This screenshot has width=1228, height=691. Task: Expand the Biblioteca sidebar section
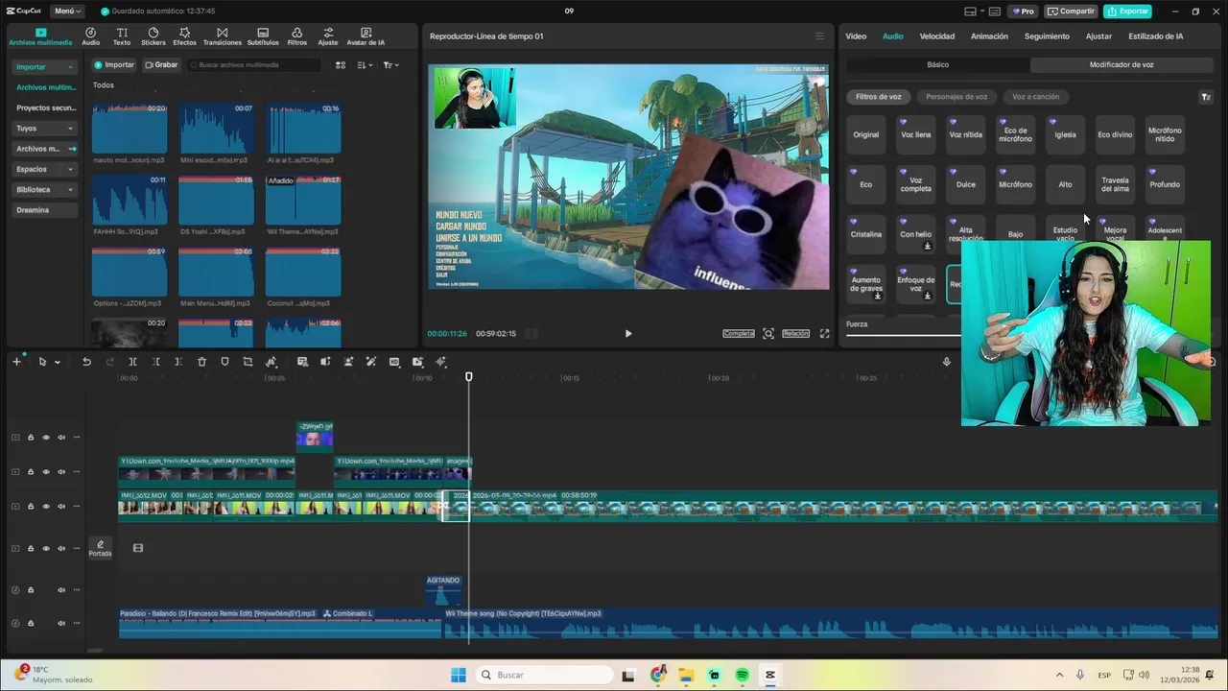pos(70,190)
